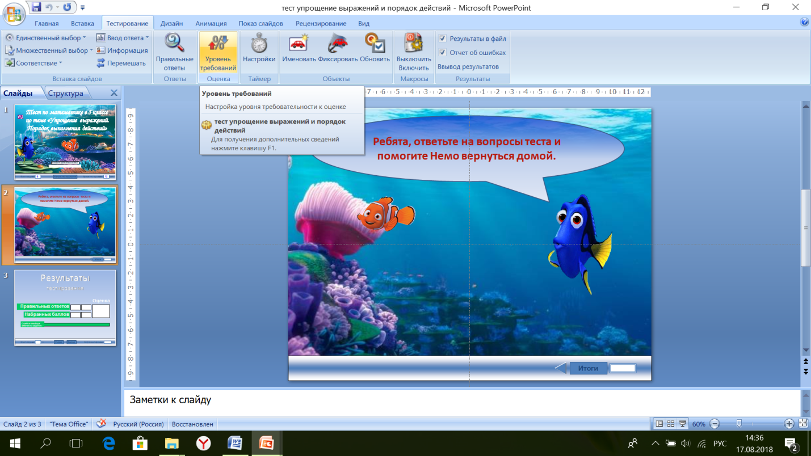This screenshot has height=456, width=811.
Task: Open PowerPoint help question mark icon
Action: click(x=804, y=23)
